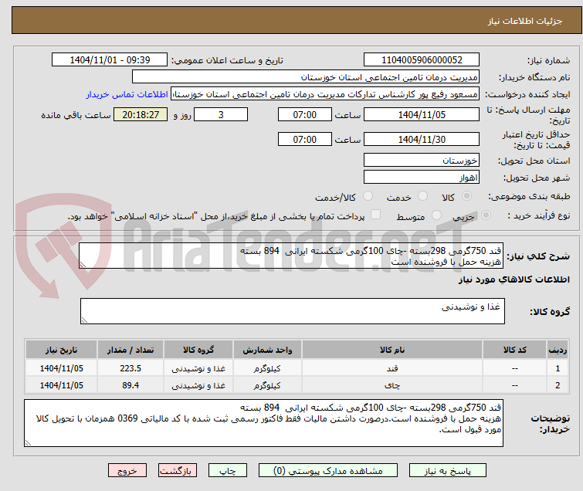The image size is (583, 491).
Task: Click row number 1 cell
Action: click(558, 368)
